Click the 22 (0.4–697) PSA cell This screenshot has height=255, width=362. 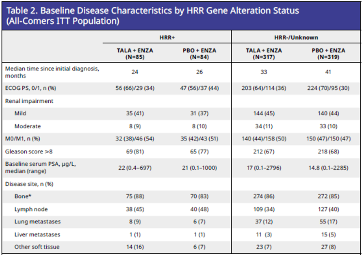pos(134,168)
